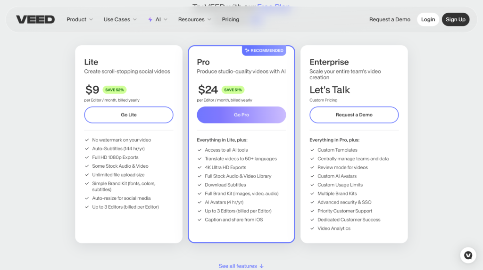Click the $9 price
This screenshot has width=483, height=270.
point(92,90)
